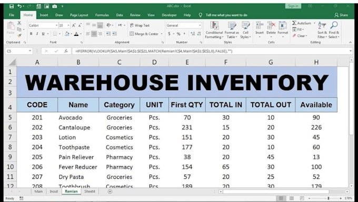Toggle middle vertical alignment
Screen dimensions: 358x202
(94, 25)
